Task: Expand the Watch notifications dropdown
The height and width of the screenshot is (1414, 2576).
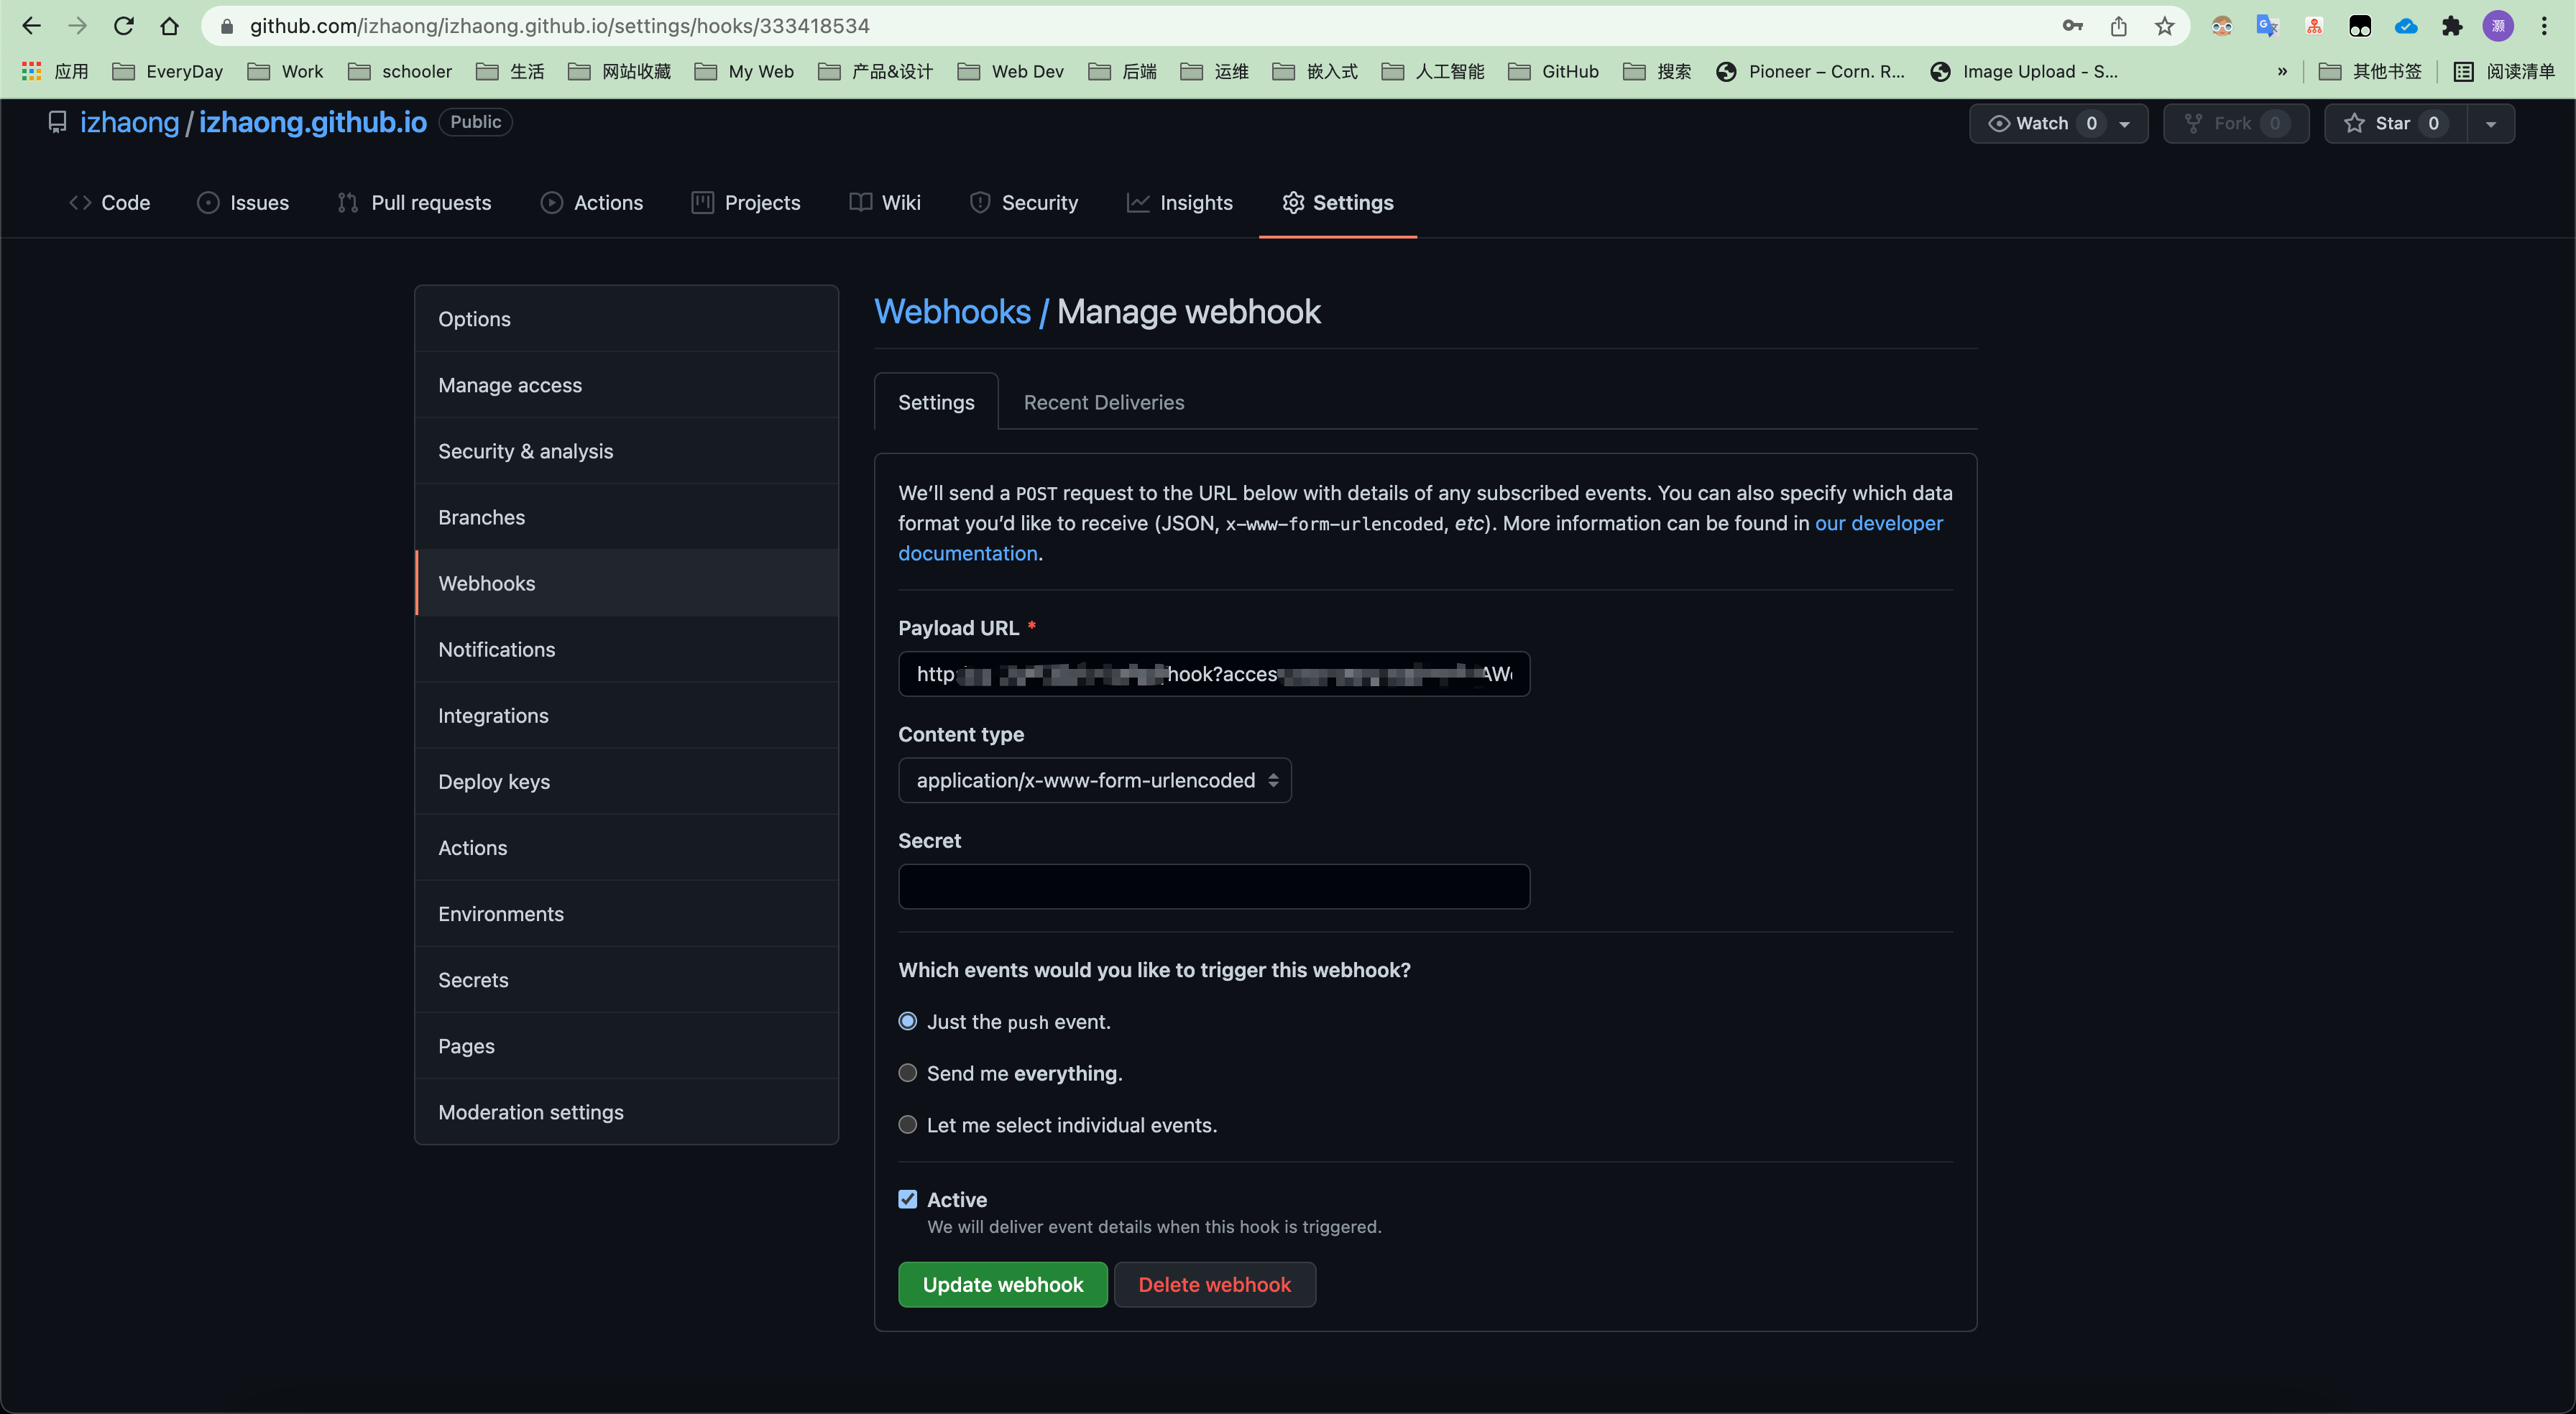Action: point(2124,123)
